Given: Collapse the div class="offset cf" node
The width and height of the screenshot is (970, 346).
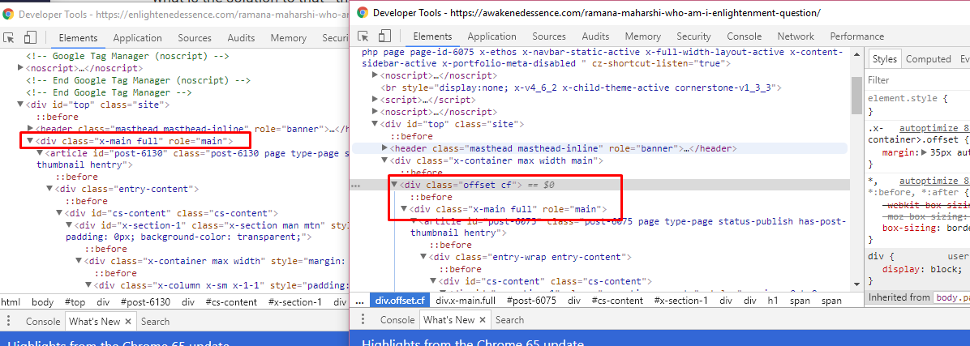Looking at the screenshot, I should pos(395,185).
